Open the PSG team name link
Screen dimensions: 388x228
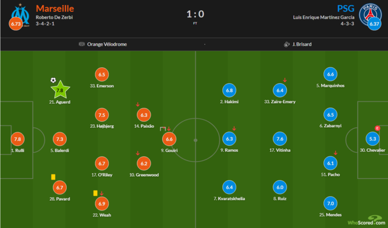click(x=345, y=9)
